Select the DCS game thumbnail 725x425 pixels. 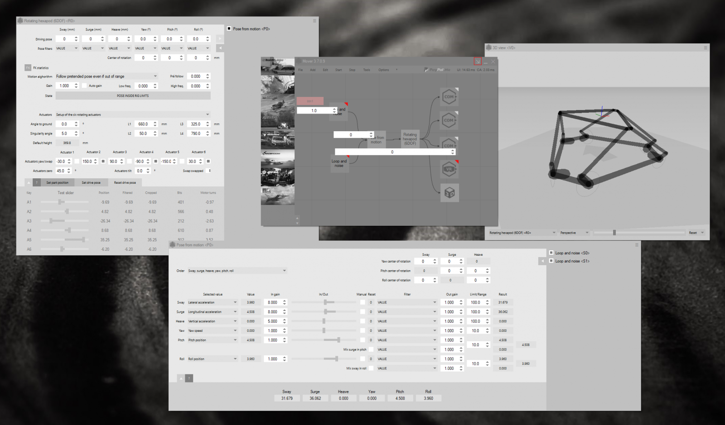point(277,84)
